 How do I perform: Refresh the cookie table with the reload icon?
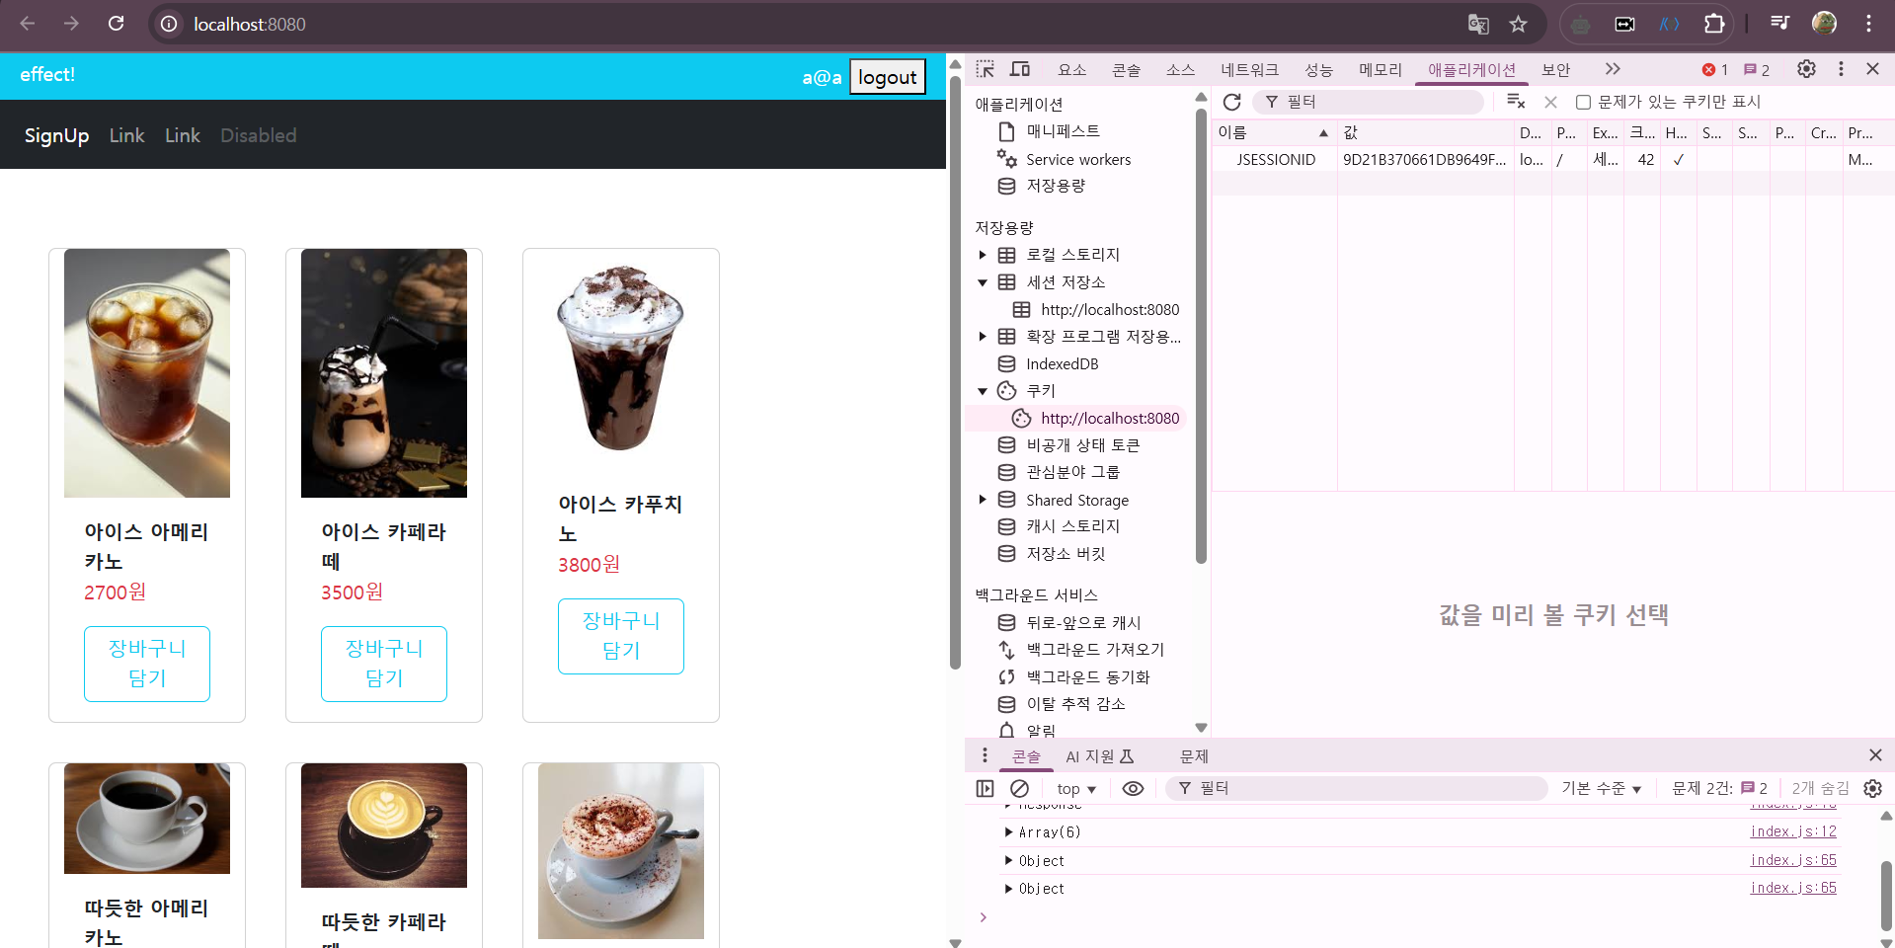click(1231, 102)
